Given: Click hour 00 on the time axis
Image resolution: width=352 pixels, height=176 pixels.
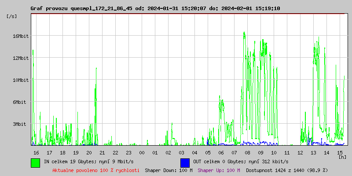Looking at the screenshot, I should (142, 153).
